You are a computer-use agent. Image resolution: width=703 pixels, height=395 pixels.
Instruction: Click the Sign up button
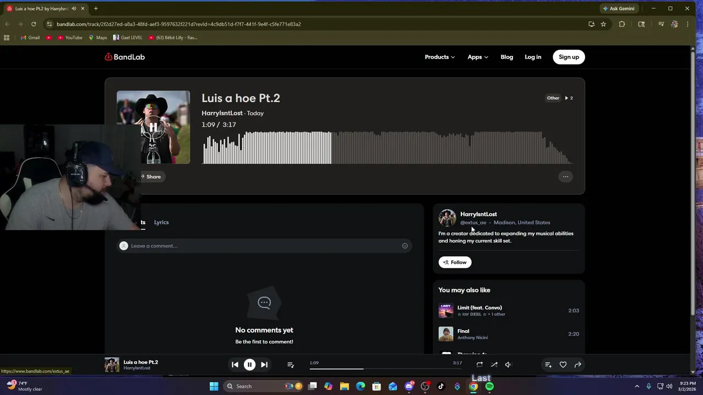pos(569,57)
